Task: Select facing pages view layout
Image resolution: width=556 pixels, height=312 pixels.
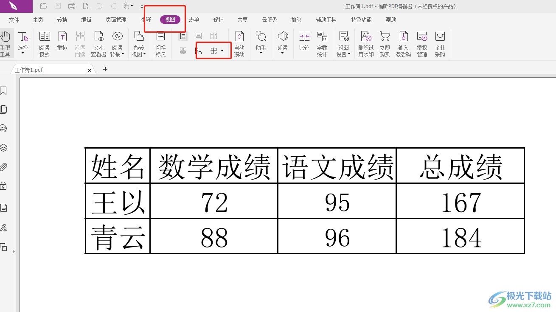Action: pos(214,36)
